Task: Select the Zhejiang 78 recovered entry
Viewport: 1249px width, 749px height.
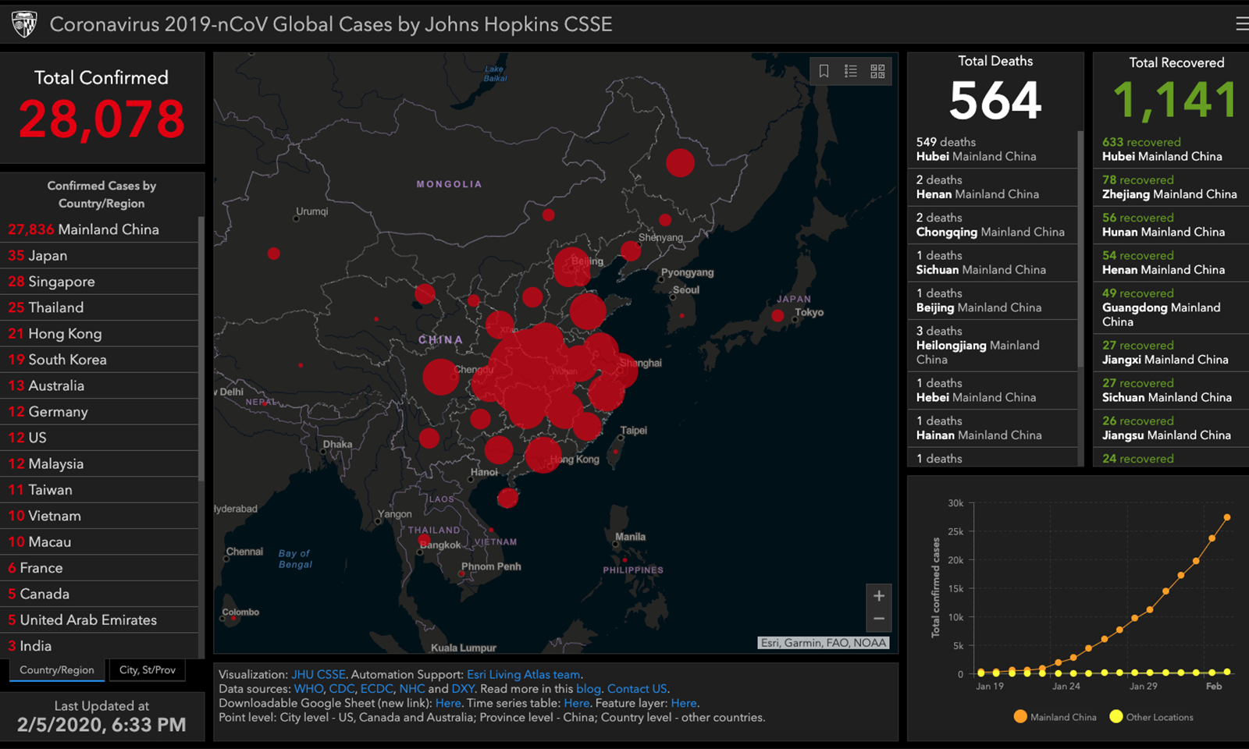Action: [1171, 187]
